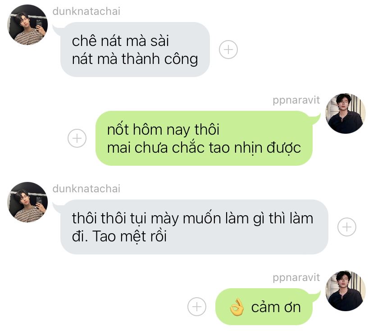This screenshot has height=331, width=373.
Task: Tap the plus icon beside "nốt hôm nay thôi" message
Action: pos(77,138)
